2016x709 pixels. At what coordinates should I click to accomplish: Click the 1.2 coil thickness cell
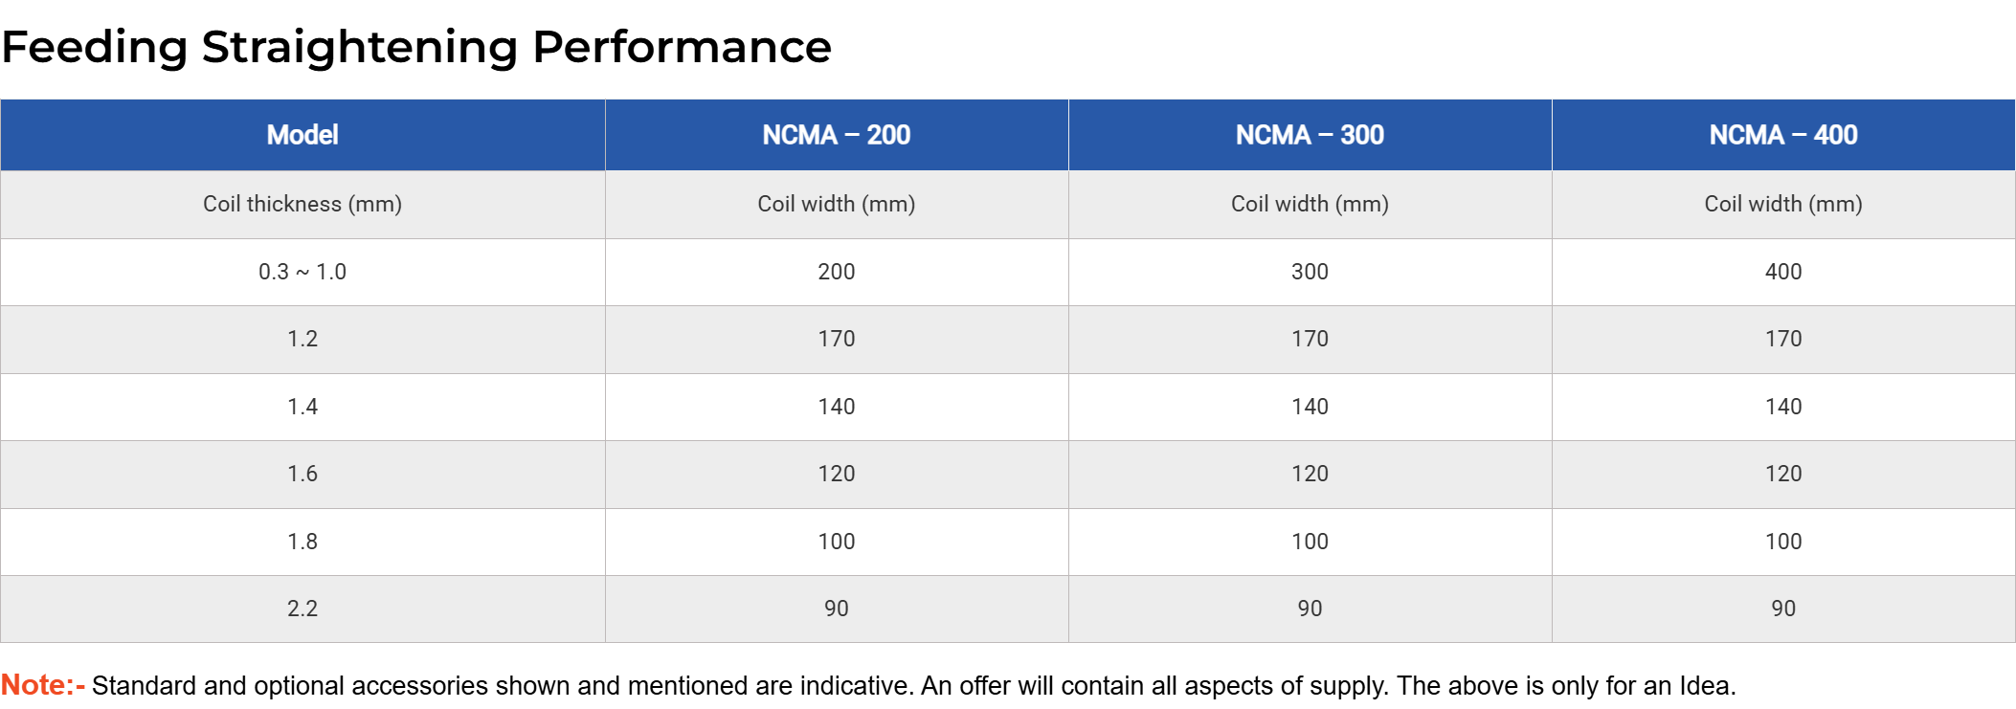[x=302, y=339]
